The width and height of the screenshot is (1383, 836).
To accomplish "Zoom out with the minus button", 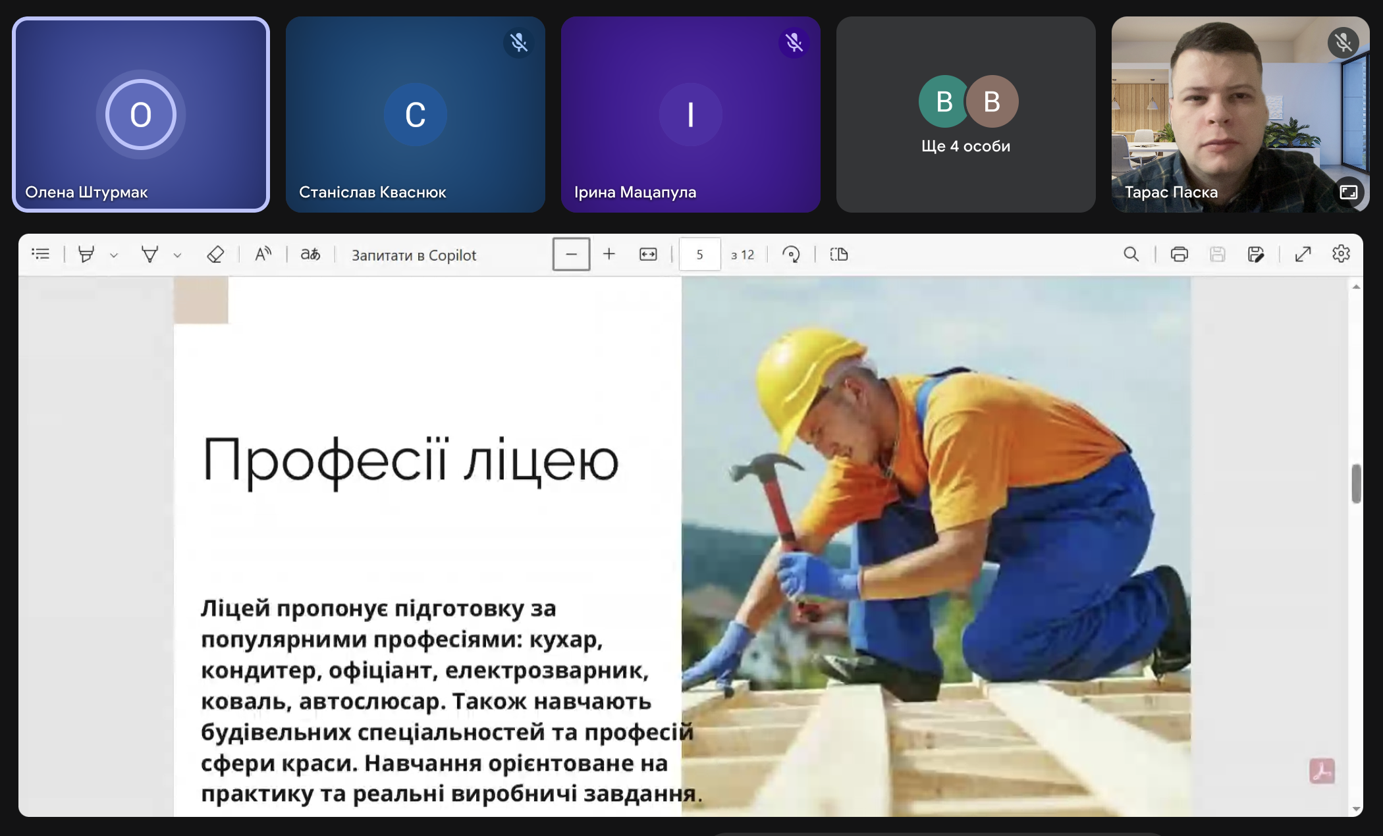I will [x=571, y=254].
